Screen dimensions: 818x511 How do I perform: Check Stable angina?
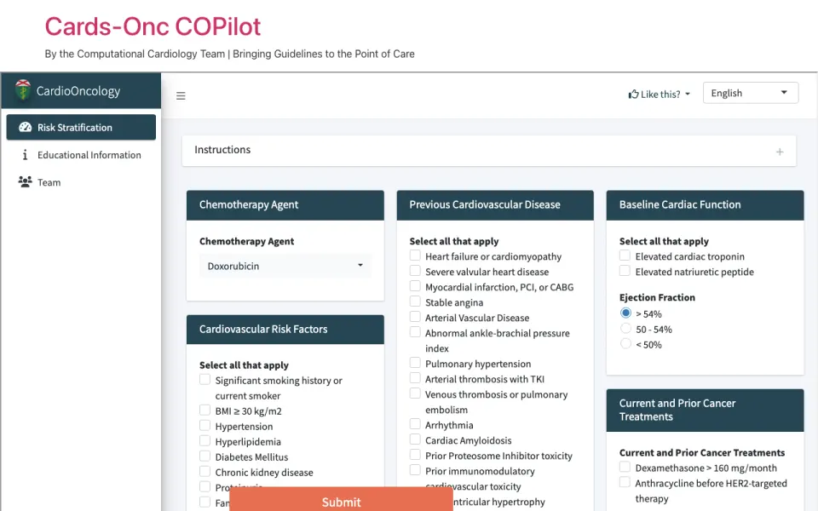[x=415, y=301]
